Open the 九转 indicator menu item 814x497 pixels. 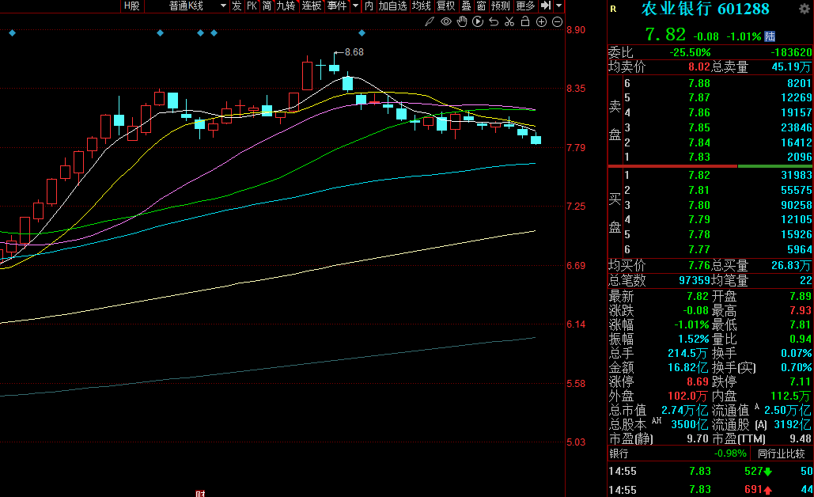[x=286, y=6]
